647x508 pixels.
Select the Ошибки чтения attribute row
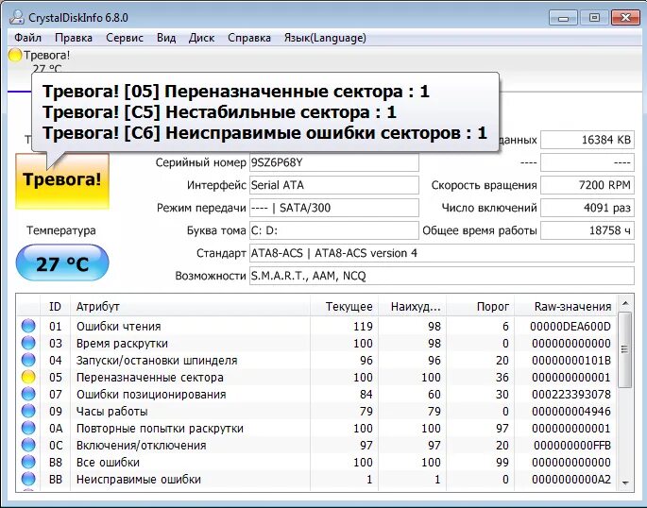[317, 326]
